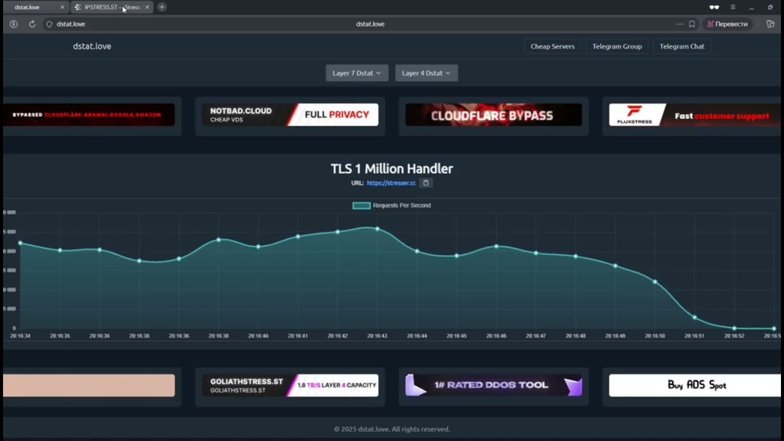Viewport: 784px width, 441px height.
Task: Click the 20:16:44 time axis label
Action: [x=417, y=336]
